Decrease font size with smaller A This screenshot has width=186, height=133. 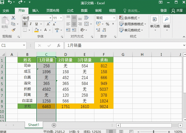point(54,24)
